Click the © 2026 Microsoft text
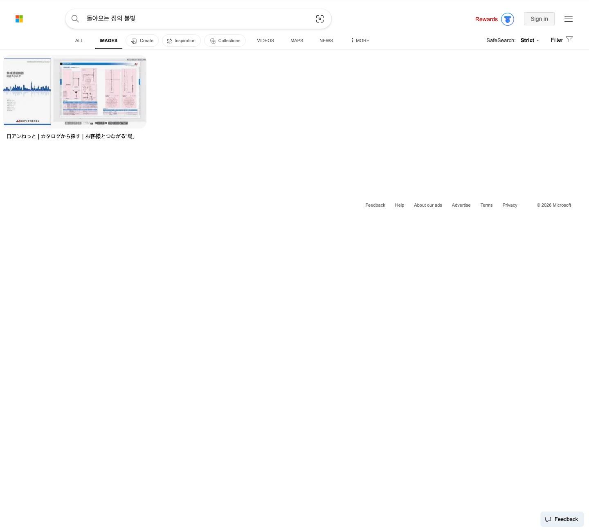The width and height of the screenshot is (589, 532). (554, 205)
